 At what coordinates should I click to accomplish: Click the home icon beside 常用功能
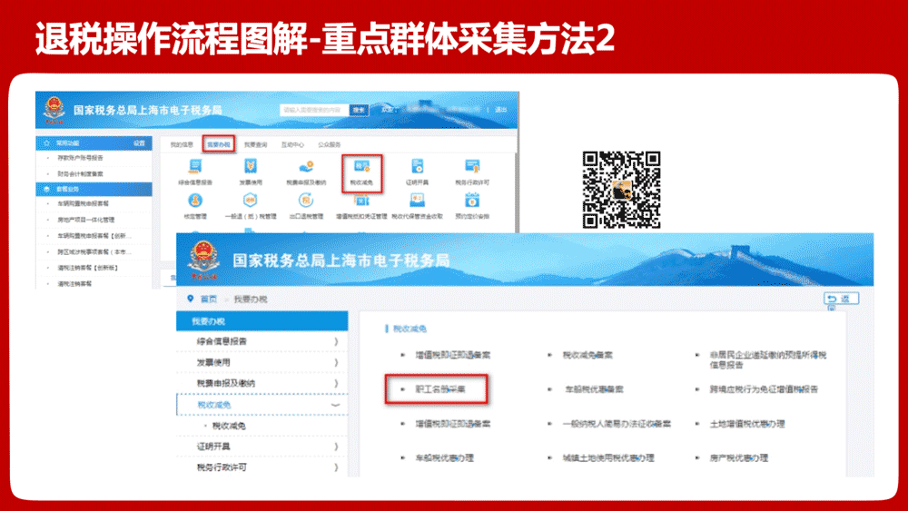tap(46, 142)
